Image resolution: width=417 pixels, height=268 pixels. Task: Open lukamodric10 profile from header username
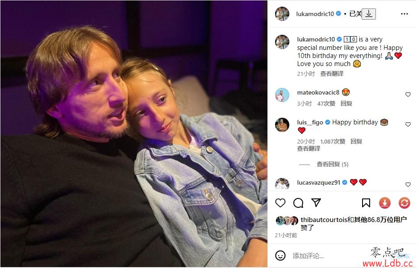[315, 14]
